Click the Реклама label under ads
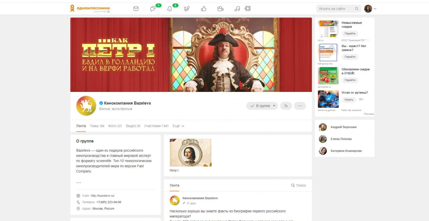The width and height of the screenshot is (429, 221). pos(369,114)
